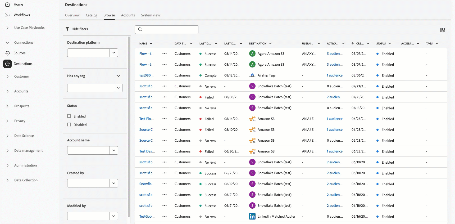This screenshot has height=224, width=455.
Task: Click the Home icon in sidebar
Action: click(x=7, y=5)
